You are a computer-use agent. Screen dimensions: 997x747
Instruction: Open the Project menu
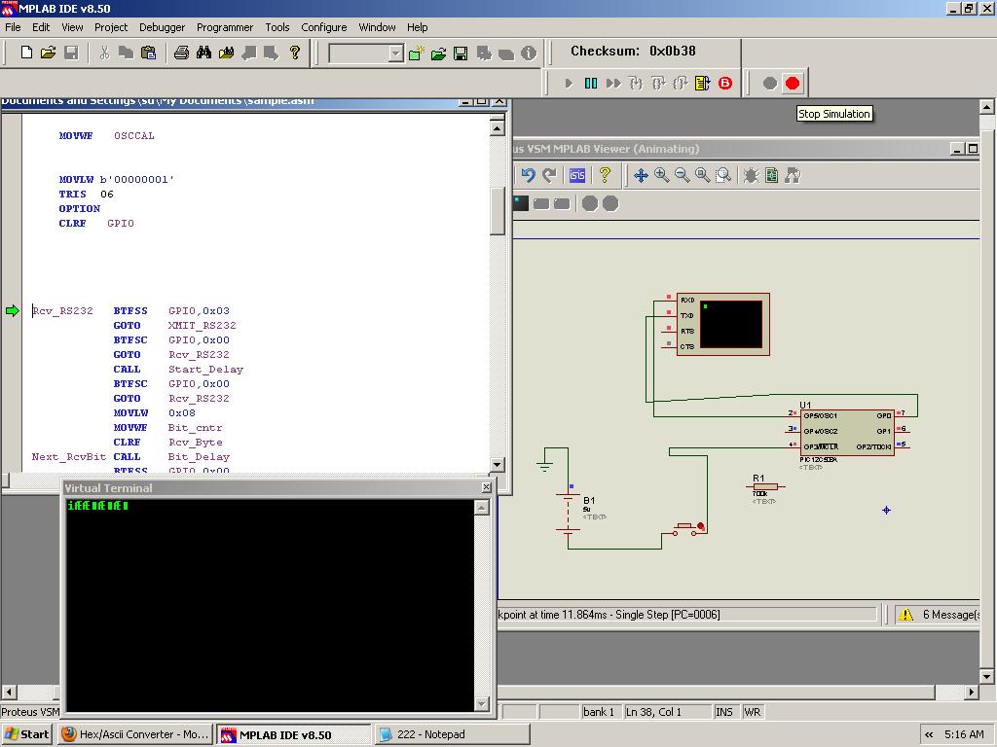click(111, 27)
